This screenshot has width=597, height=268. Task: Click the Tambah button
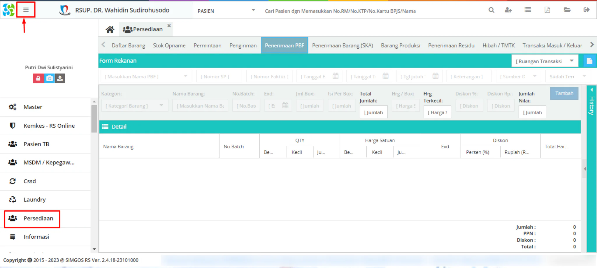tap(564, 93)
